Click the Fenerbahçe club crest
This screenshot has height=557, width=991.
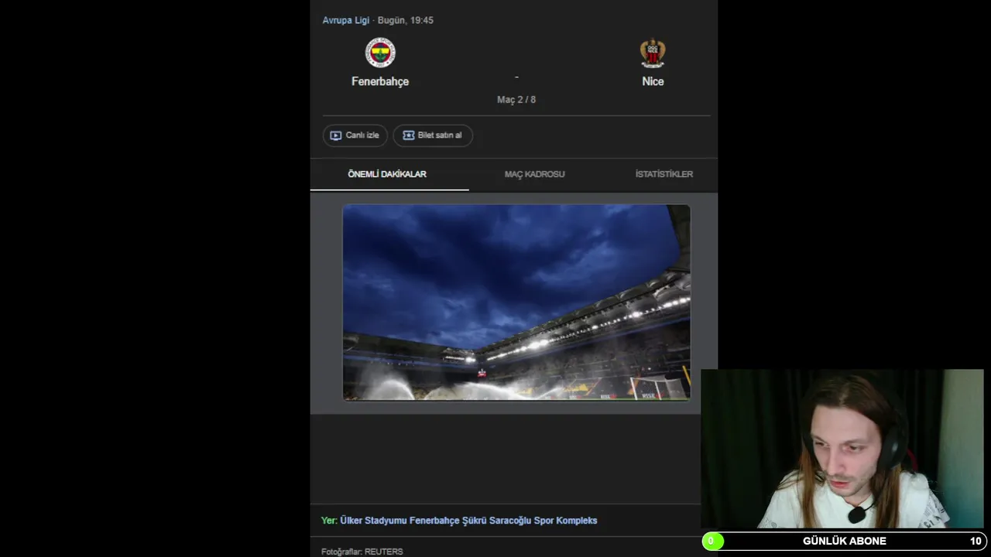pyautogui.click(x=380, y=53)
